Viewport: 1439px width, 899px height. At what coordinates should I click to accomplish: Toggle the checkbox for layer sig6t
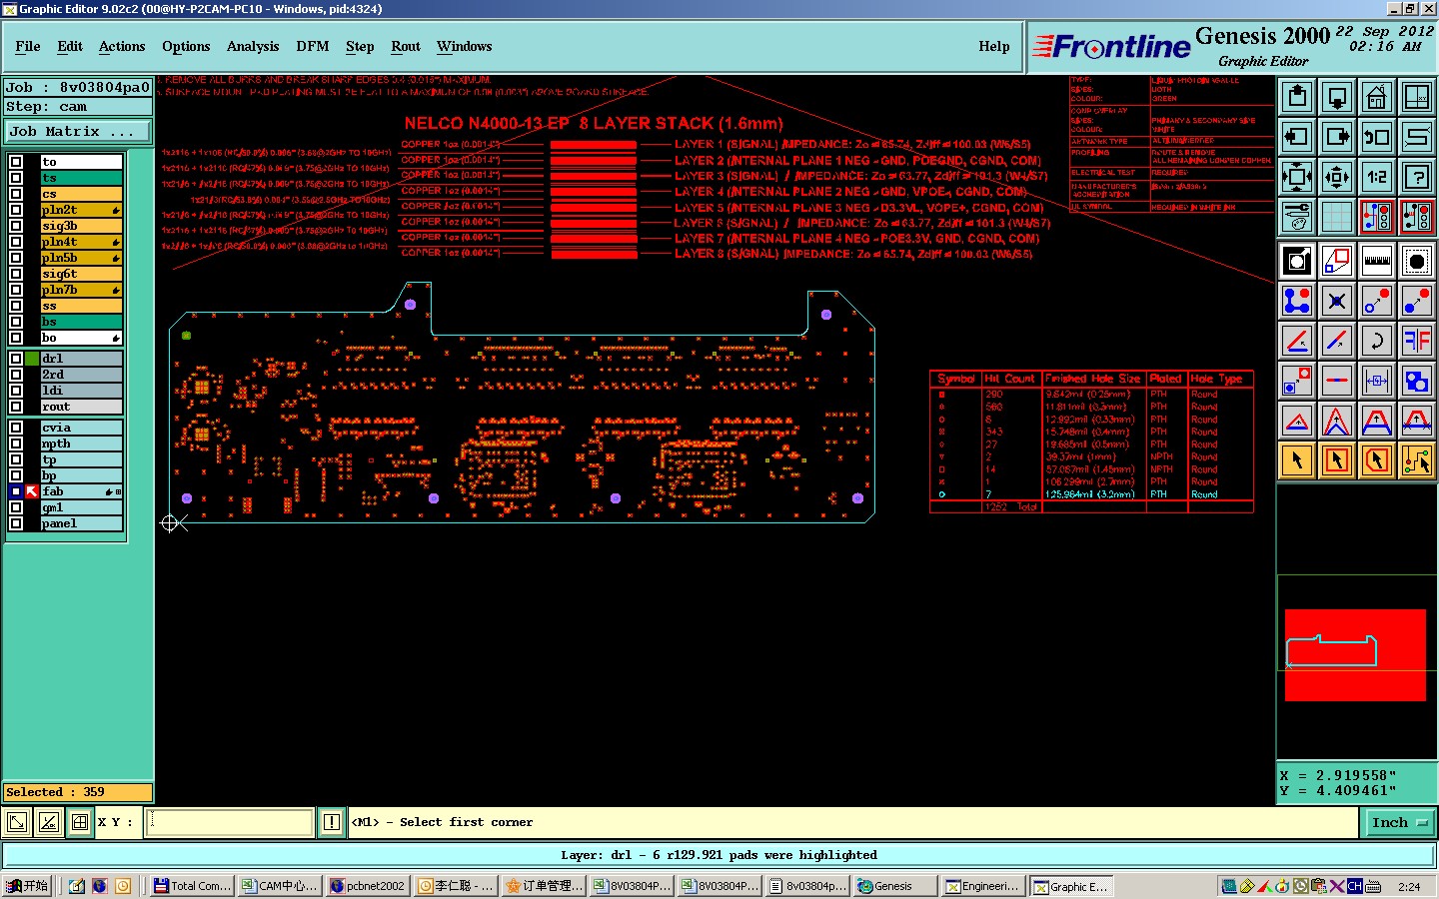[16, 274]
